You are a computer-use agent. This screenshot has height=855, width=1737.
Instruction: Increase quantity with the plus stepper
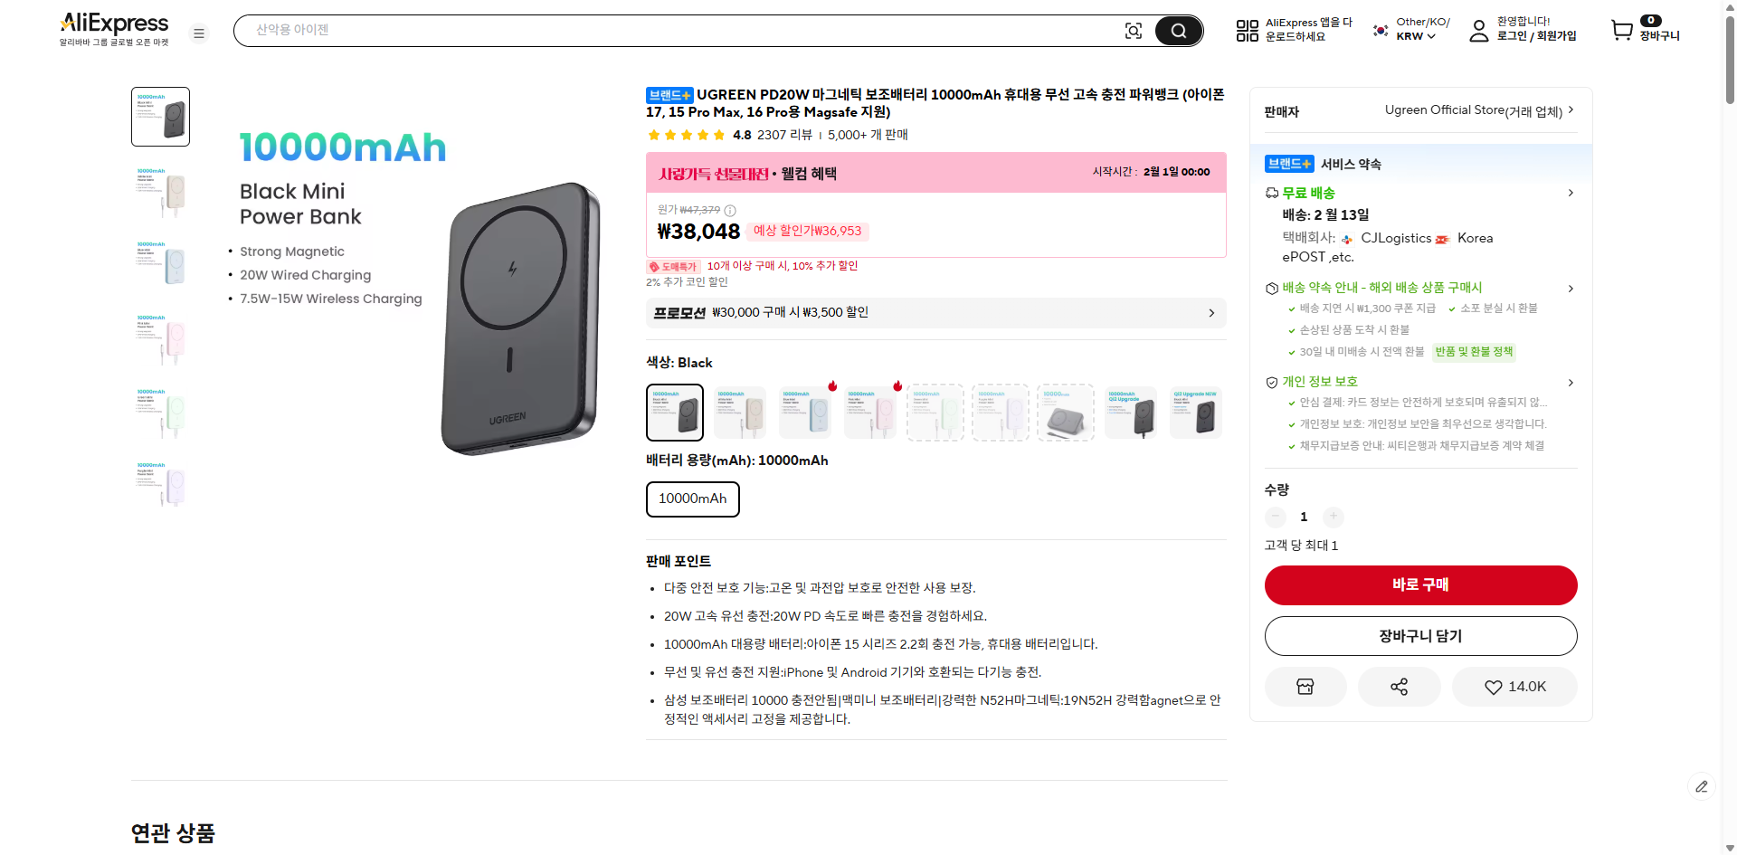point(1333,517)
